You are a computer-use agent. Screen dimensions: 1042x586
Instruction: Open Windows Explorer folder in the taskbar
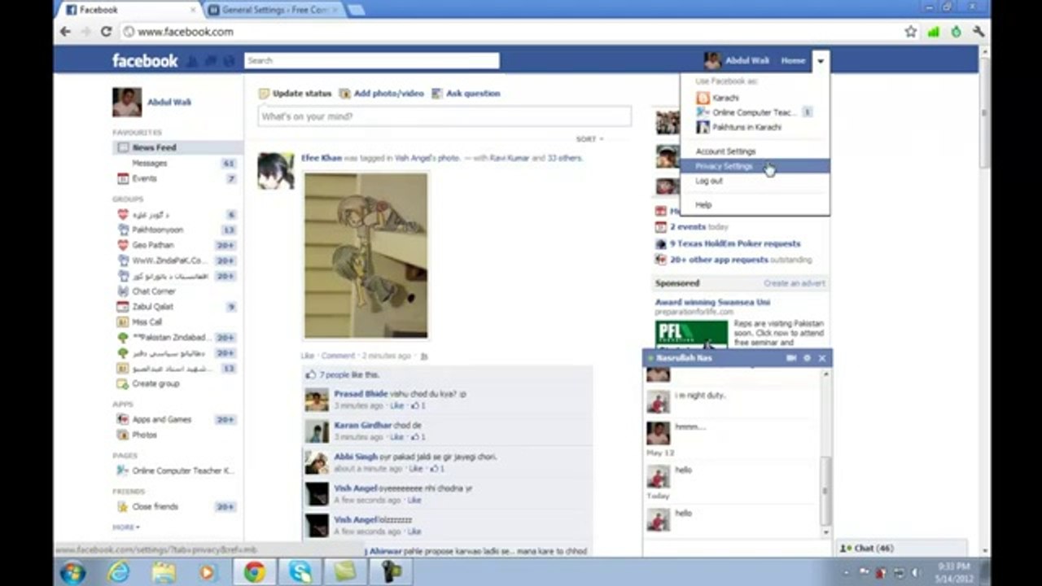(x=164, y=571)
